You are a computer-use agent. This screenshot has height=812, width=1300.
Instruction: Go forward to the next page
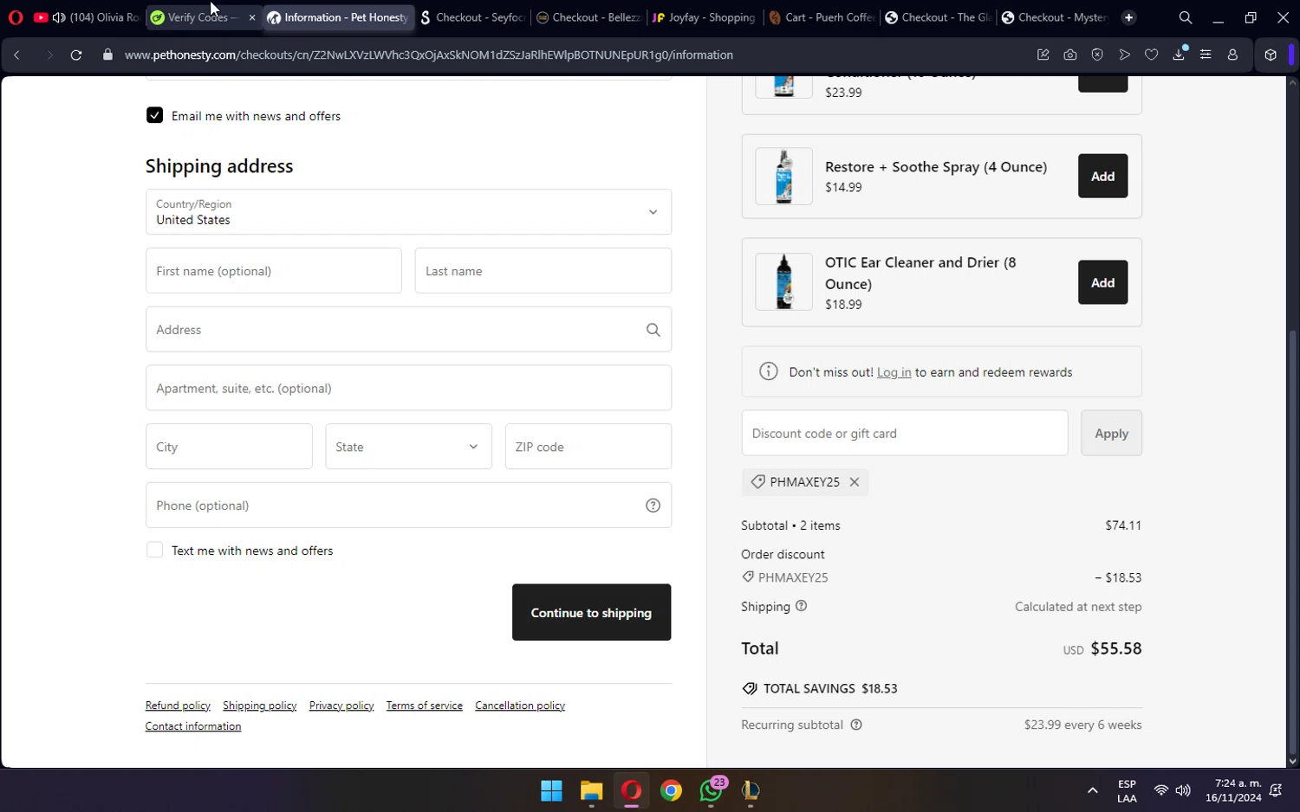(49, 55)
